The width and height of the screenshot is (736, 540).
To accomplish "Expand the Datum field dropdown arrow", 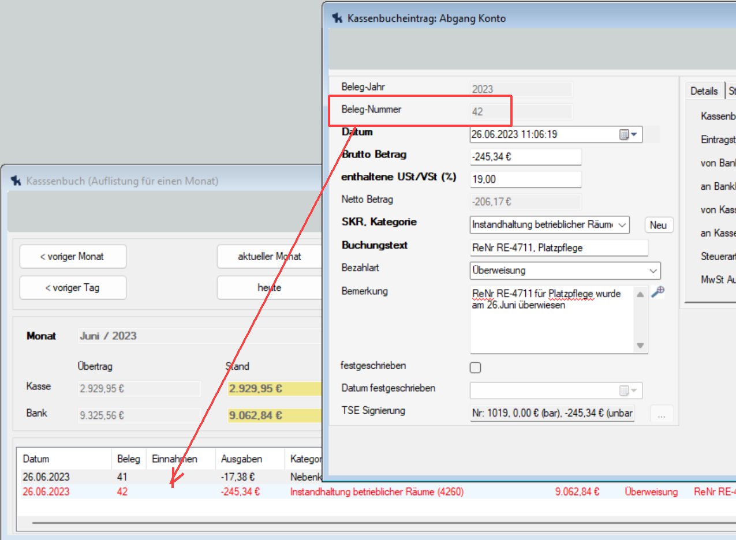I will point(634,134).
